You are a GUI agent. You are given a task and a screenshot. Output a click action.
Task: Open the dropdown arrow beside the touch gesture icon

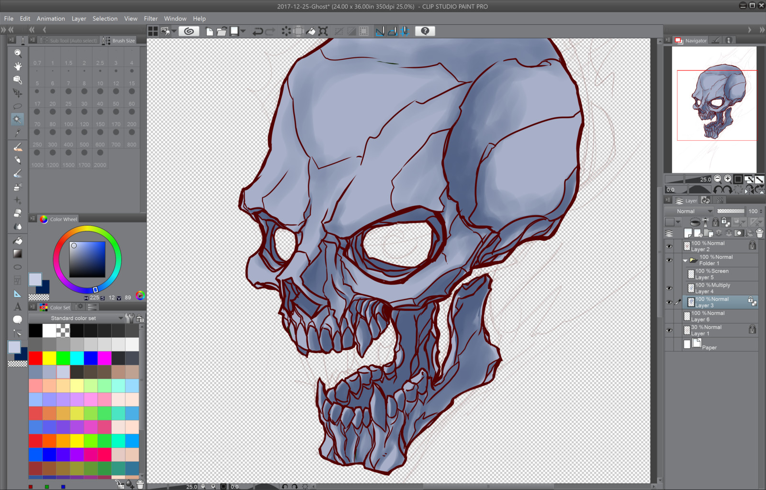click(174, 31)
